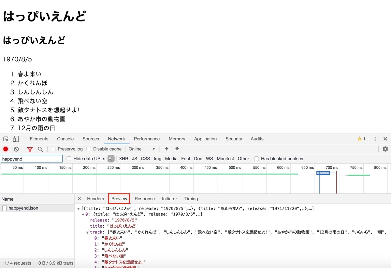This screenshot has height=268, width=391.
Task: Close the DevTools panel
Action: 385,139
